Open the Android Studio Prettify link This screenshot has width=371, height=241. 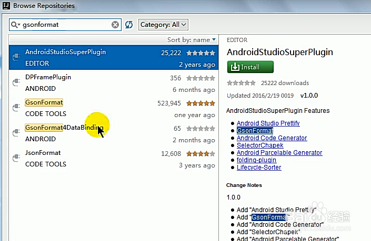[x=268, y=123]
